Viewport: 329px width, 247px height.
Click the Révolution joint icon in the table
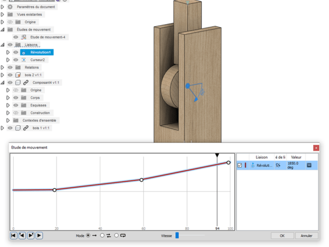tap(253, 165)
